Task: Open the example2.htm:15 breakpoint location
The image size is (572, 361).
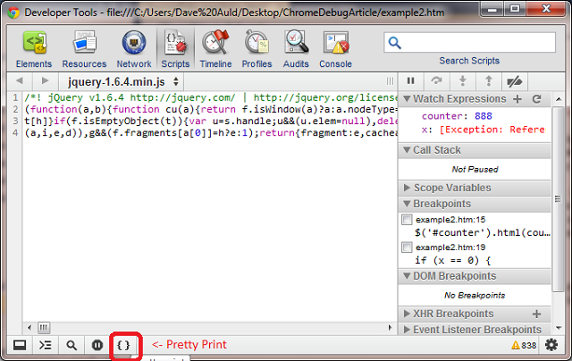Action: tap(450, 220)
